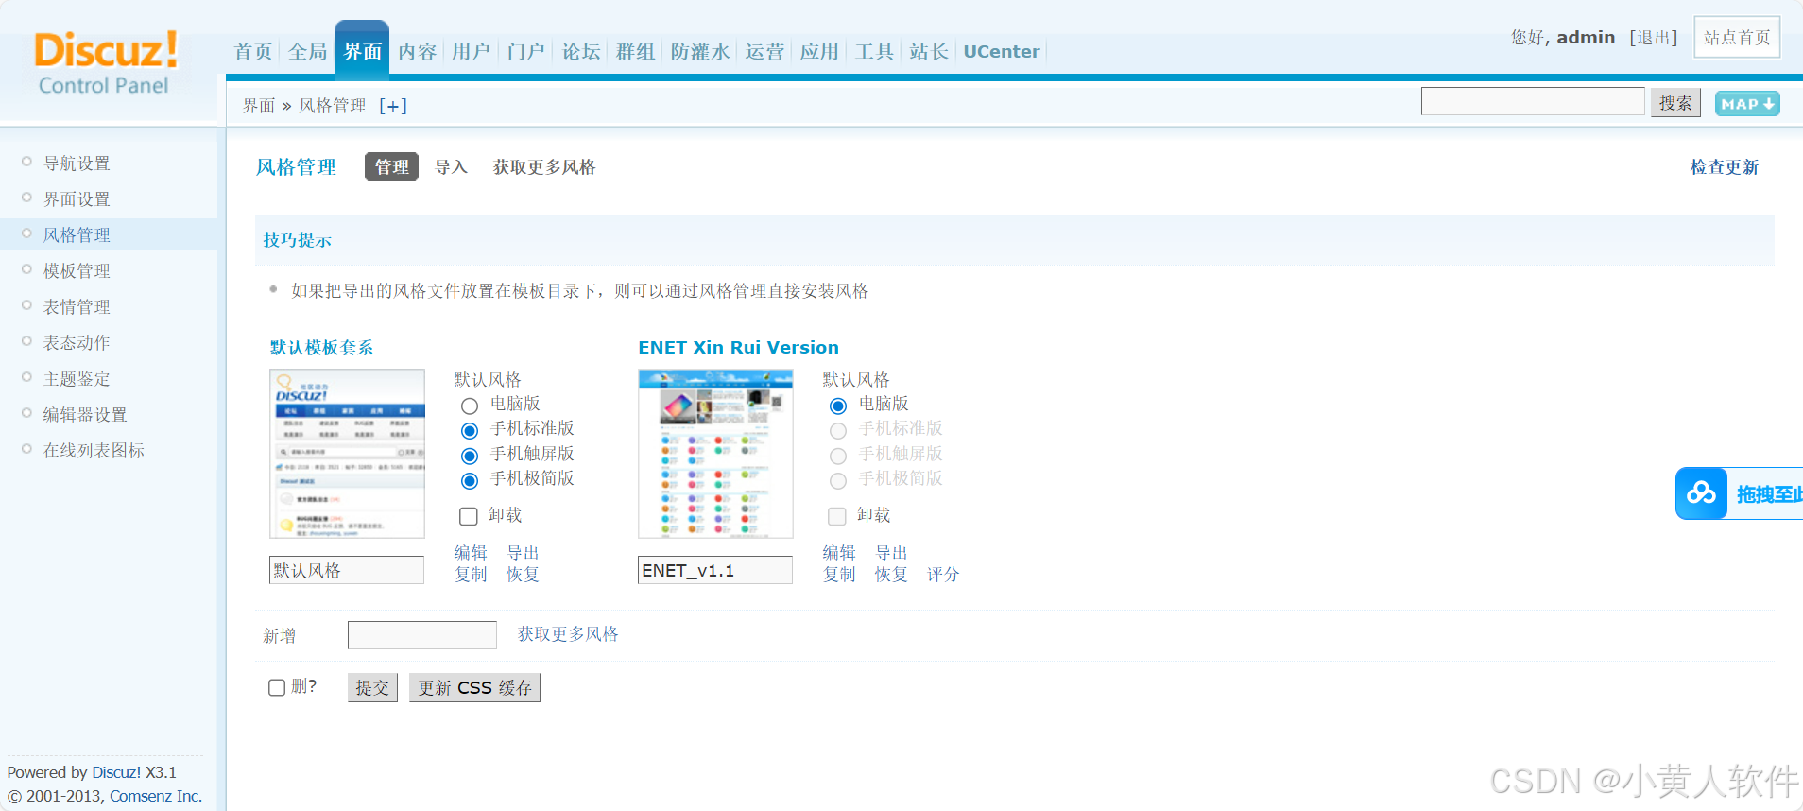Open the 界面 top tab
Image resolution: width=1803 pixels, height=811 pixels.
(362, 51)
